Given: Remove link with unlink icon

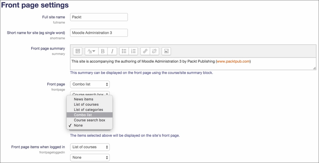Looking at the screenshot, I should coord(154,51).
